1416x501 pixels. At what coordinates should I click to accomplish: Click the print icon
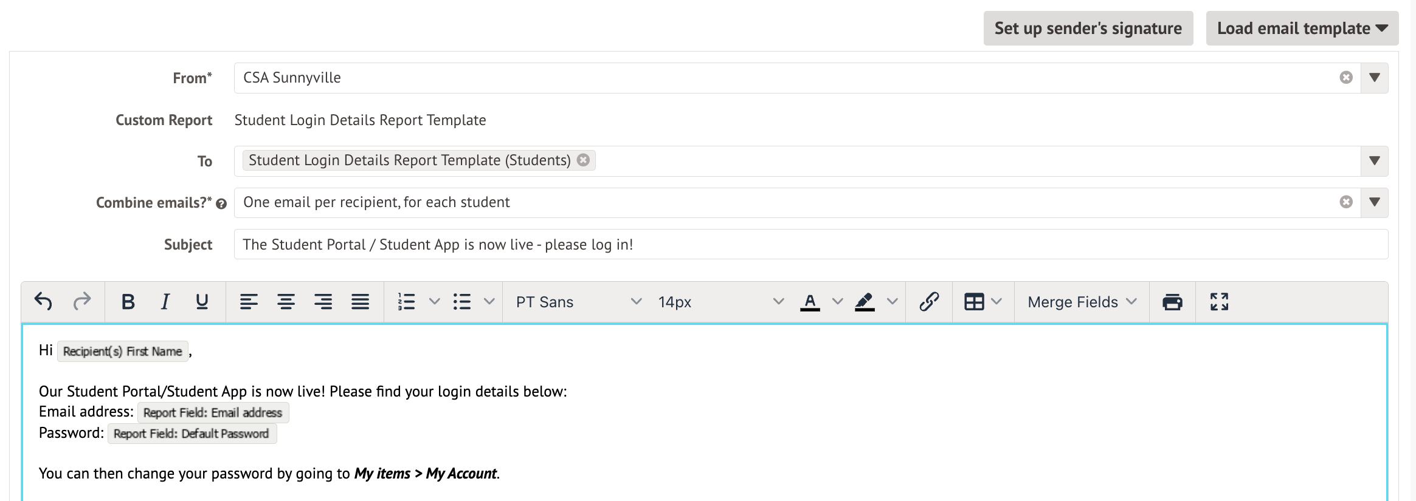(x=1172, y=302)
